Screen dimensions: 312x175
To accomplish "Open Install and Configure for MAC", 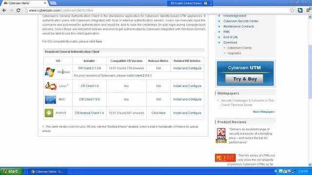I will [187, 99].
